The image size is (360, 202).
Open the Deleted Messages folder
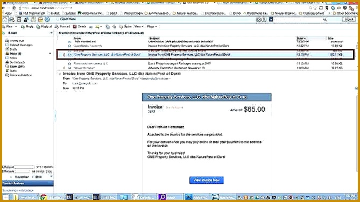pyautogui.click(x=19, y=45)
